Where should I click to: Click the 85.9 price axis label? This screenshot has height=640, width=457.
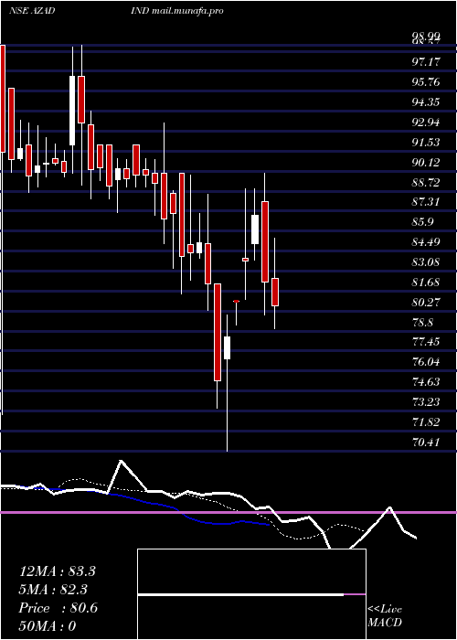click(423, 222)
